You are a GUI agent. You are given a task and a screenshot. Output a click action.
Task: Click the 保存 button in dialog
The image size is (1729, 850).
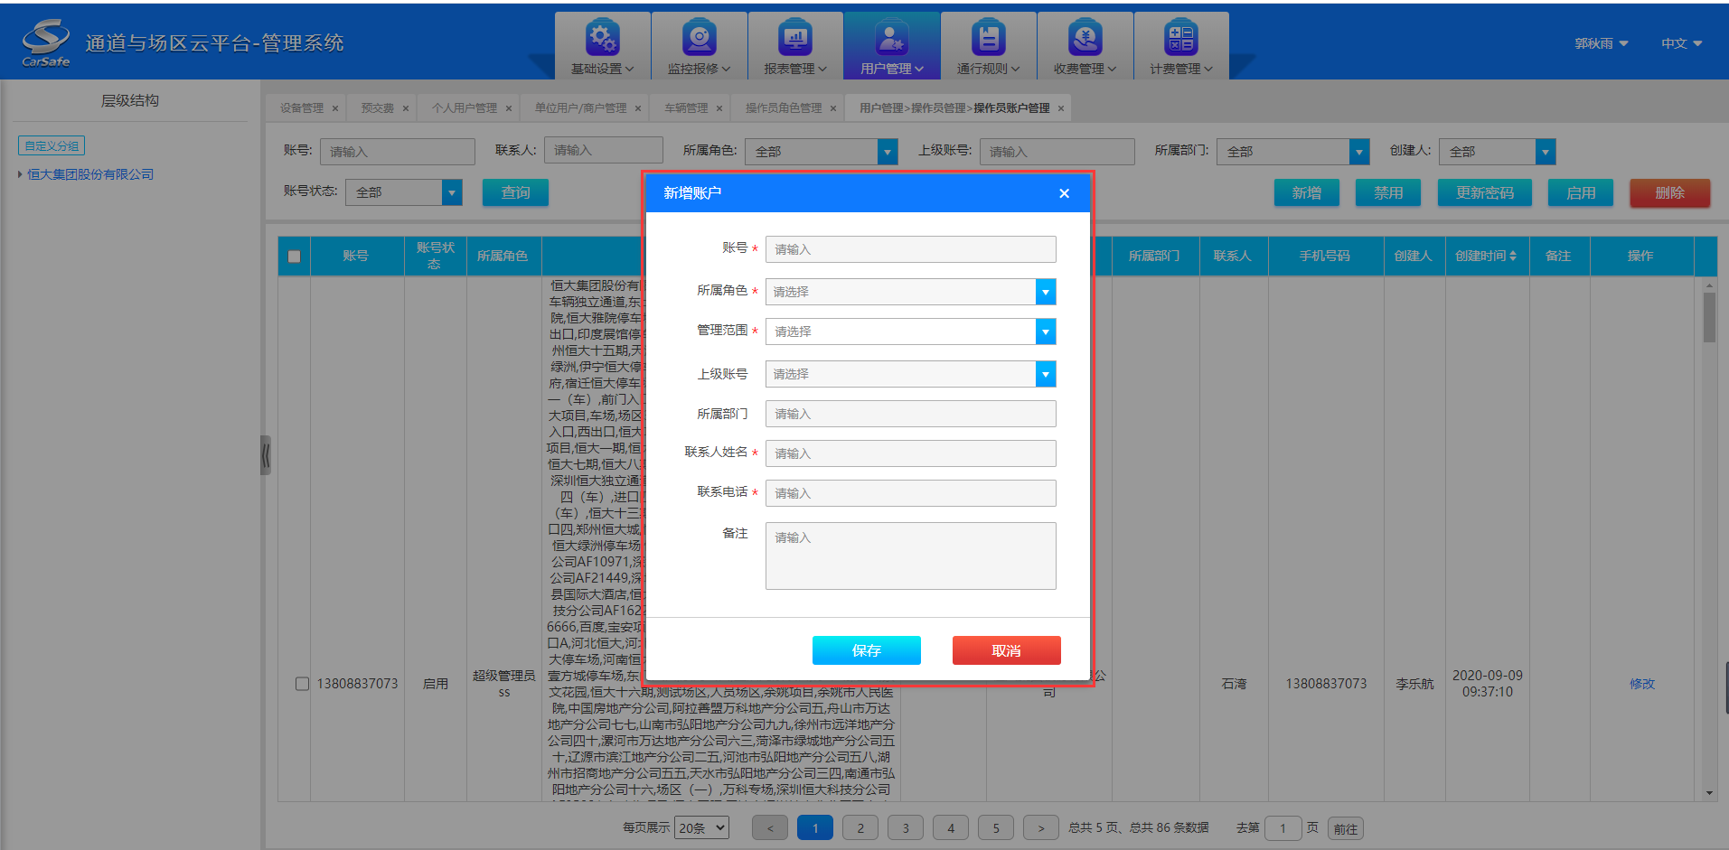866,650
